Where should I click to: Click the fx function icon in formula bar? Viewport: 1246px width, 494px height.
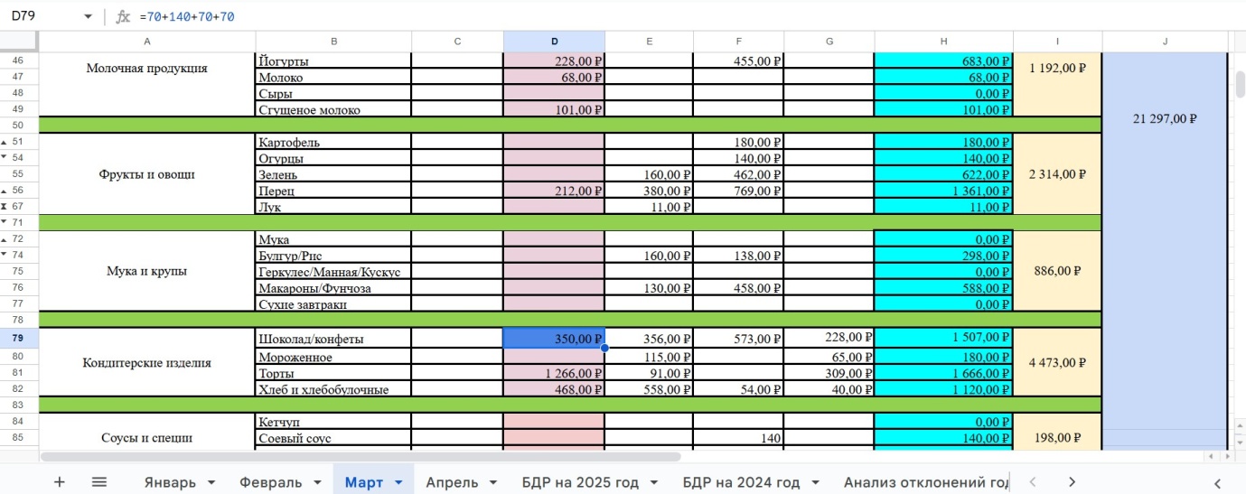point(123,16)
